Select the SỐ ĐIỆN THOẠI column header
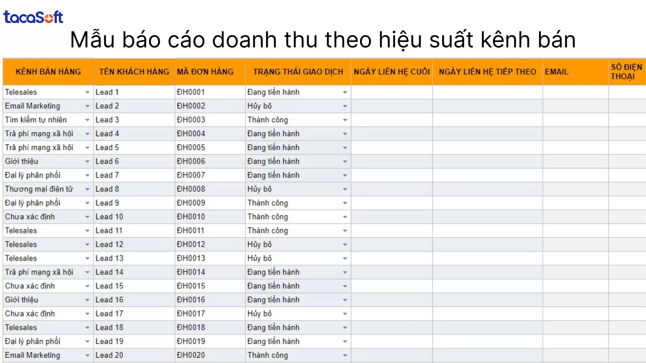646x363 pixels. pos(626,71)
